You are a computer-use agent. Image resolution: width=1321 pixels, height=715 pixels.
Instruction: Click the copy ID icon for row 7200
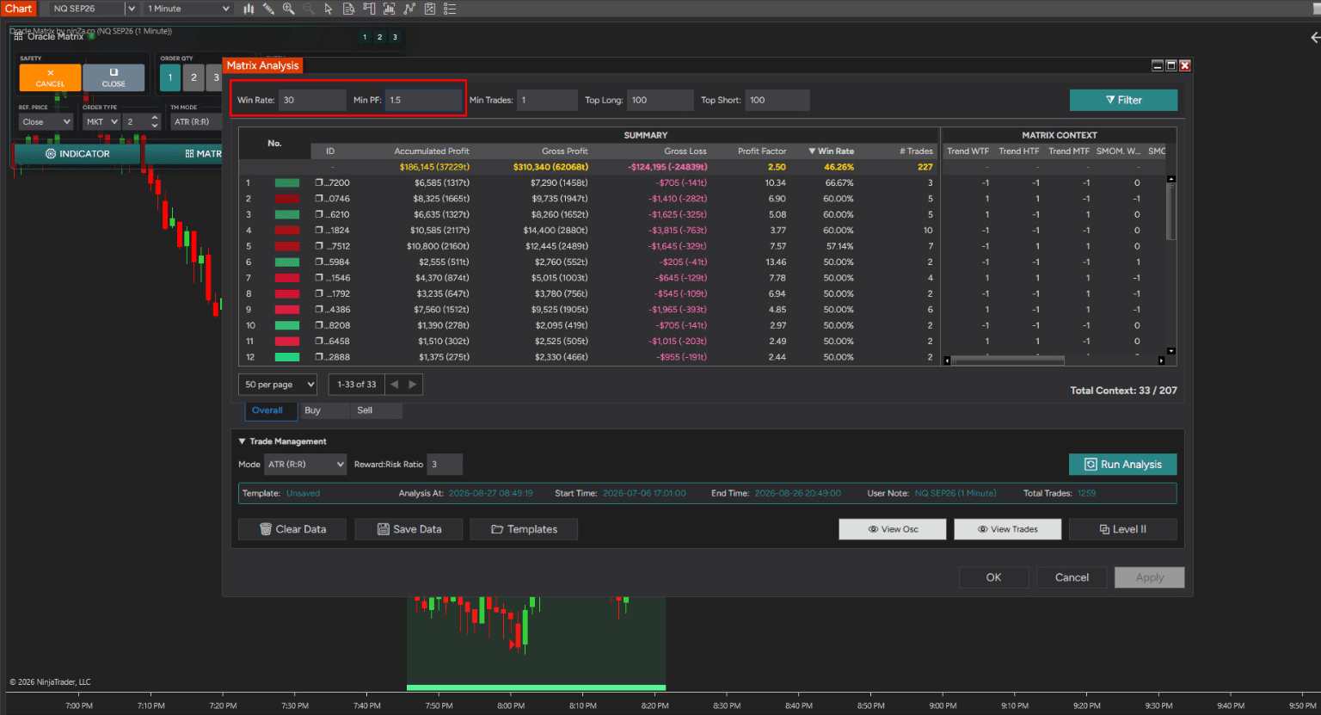pyautogui.click(x=319, y=182)
